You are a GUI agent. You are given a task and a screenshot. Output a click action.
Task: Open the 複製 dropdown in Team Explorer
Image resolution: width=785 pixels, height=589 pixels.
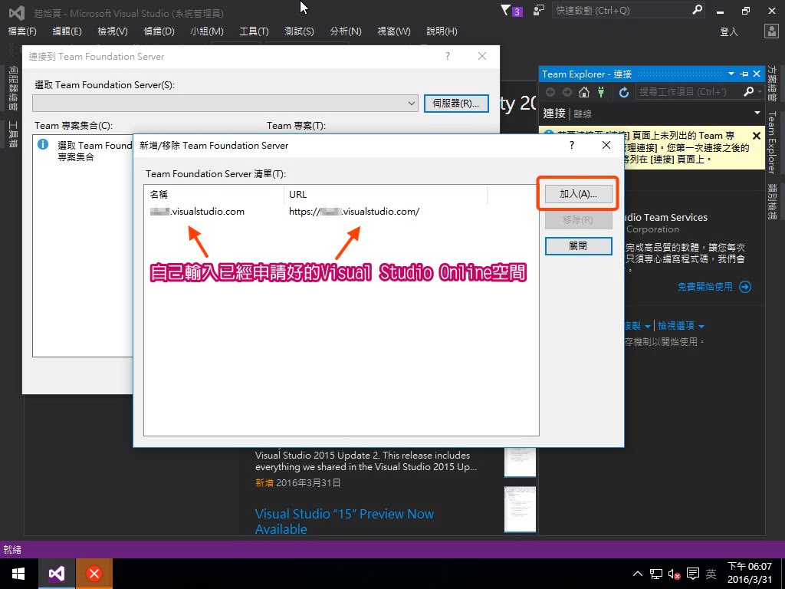(x=637, y=326)
